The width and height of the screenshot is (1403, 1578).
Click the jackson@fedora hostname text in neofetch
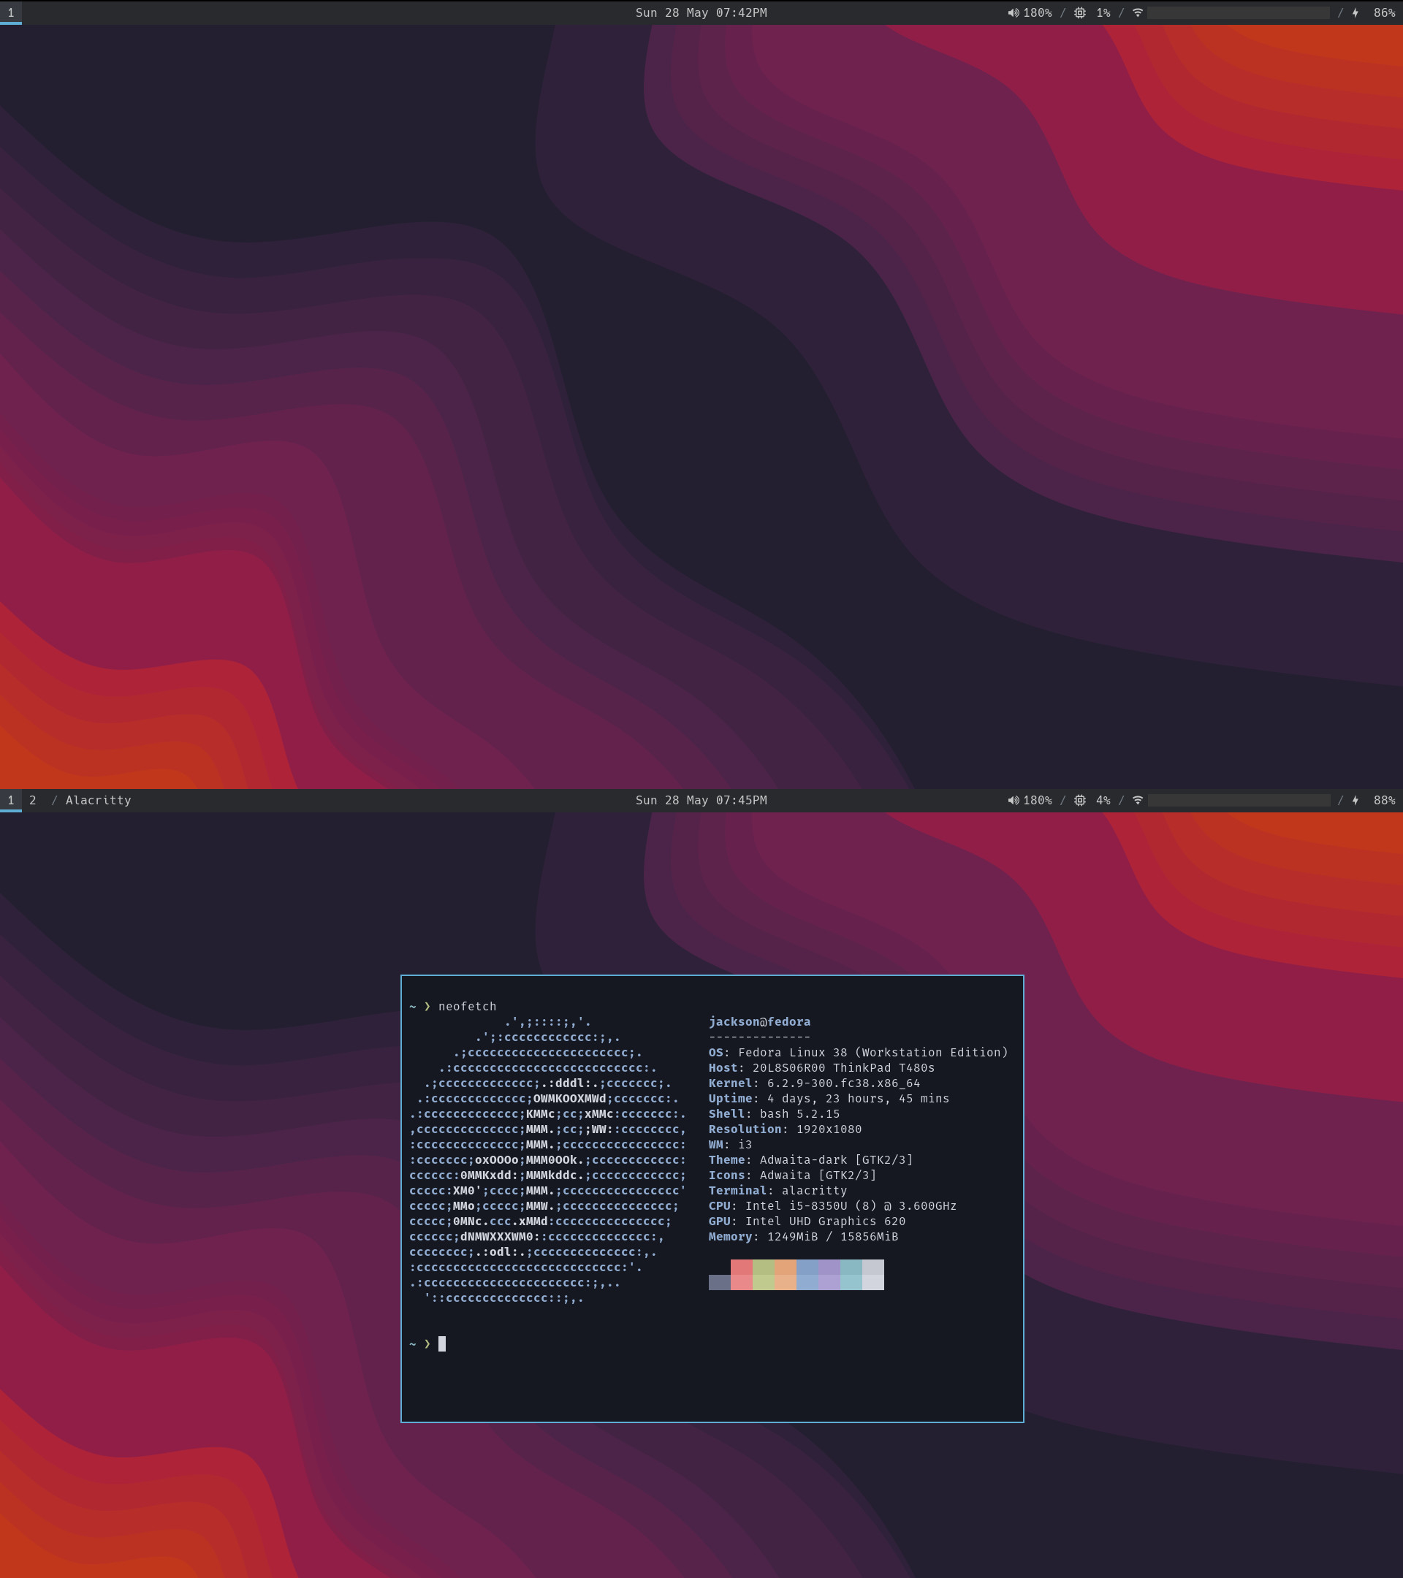coord(760,1021)
